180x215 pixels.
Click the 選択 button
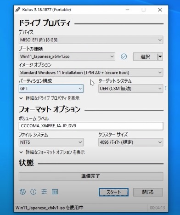[145, 57]
